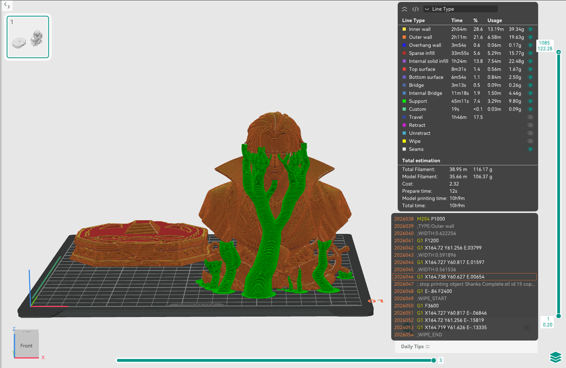This screenshot has width=566, height=368.
Task: Click the top layer label 1085 / 122.28
Action: click(545, 46)
